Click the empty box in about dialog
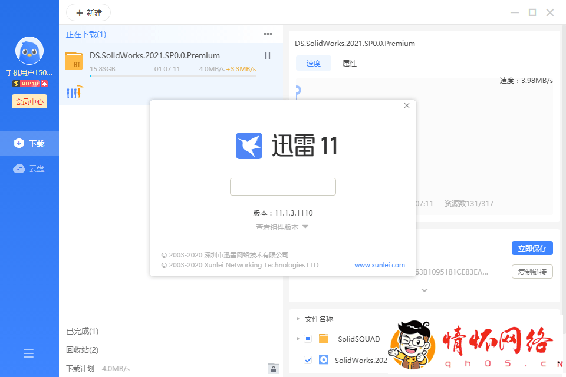This screenshot has height=377, width=566. click(283, 187)
